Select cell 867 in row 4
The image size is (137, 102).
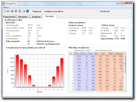[x=78, y=66]
